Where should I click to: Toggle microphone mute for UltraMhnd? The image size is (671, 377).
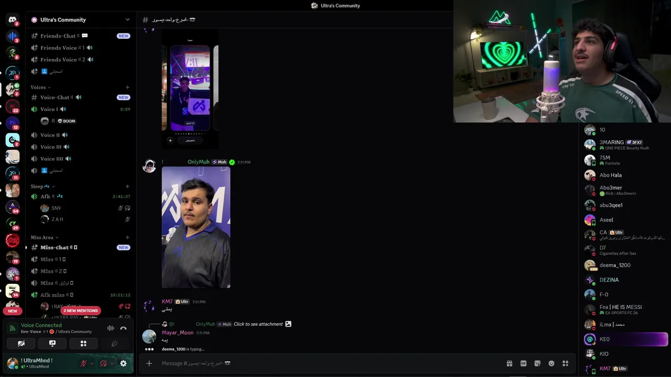click(83, 363)
